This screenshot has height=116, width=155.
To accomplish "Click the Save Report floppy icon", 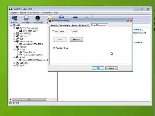I will click(x=26, y=18).
